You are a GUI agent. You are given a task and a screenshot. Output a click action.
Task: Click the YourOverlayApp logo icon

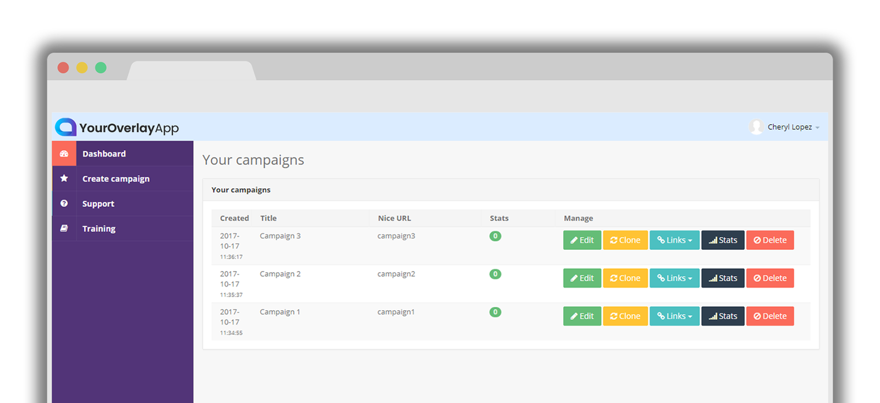tap(65, 127)
